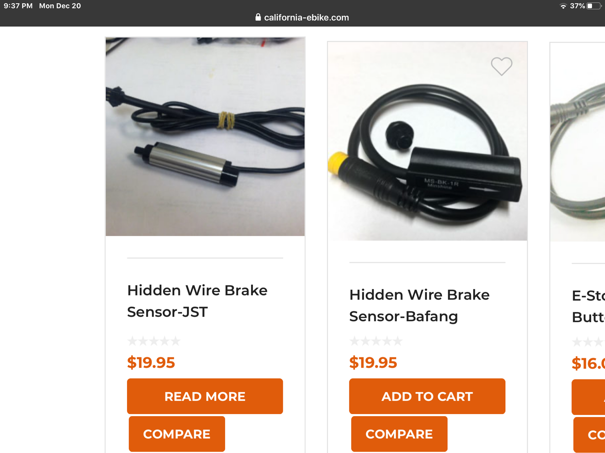Open the Bafang brake sensor product image
Image resolution: width=605 pixels, height=453 pixels.
(427, 141)
